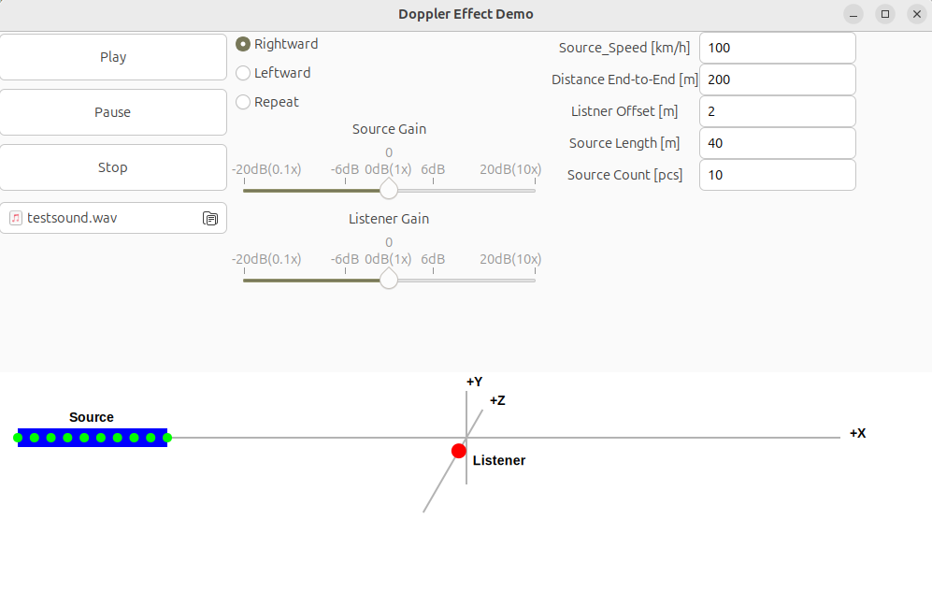Select the Leftward direction option
This screenshot has height=592, width=932.
(x=243, y=73)
